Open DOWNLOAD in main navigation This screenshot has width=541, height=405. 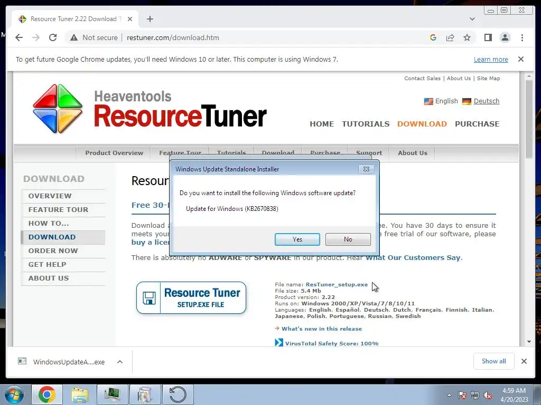point(422,124)
